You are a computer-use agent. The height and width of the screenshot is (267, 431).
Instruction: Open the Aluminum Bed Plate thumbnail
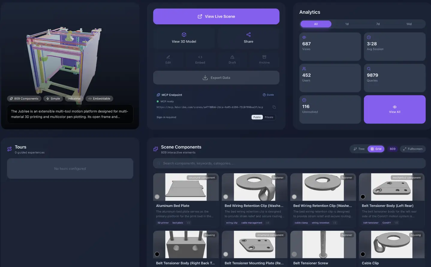point(186,187)
